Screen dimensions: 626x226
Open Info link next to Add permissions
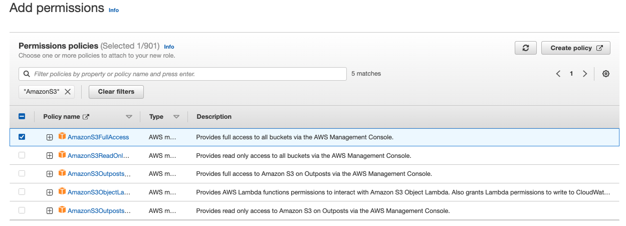(x=114, y=10)
